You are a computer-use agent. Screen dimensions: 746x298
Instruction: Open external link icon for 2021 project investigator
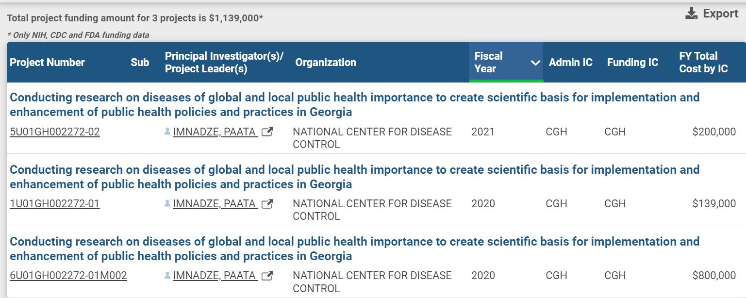point(267,132)
